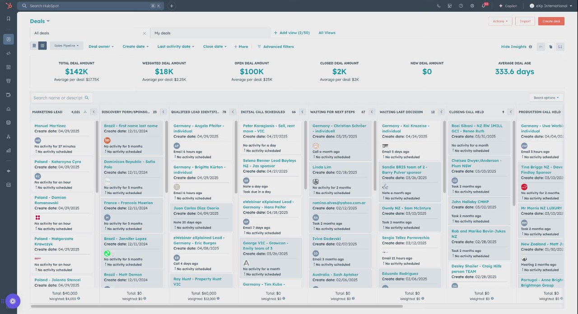The width and height of the screenshot is (578, 314).
Task: Open the Manuel Martinez deal
Action: pyautogui.click(x=50, y=126)
